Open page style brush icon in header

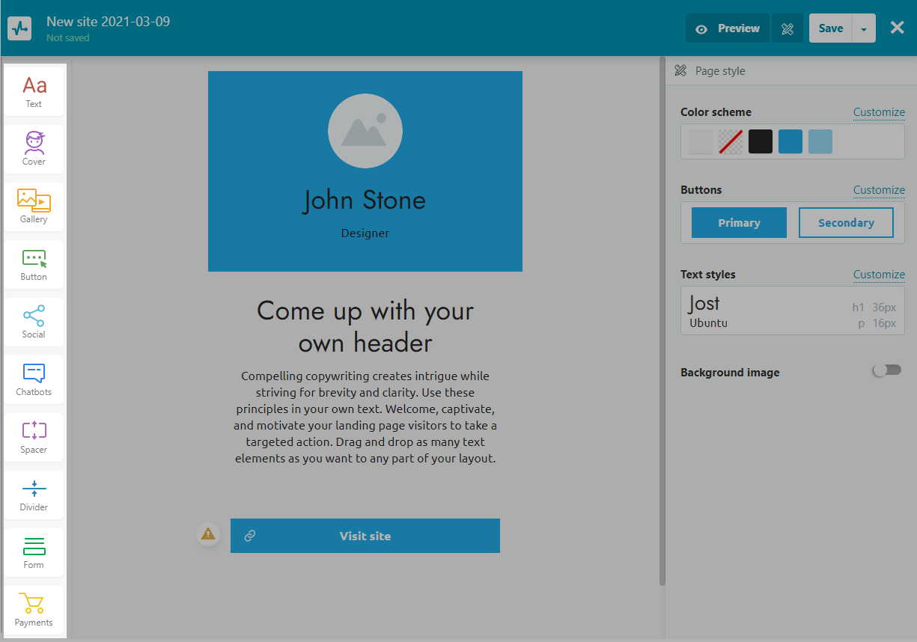coord(787,28)
